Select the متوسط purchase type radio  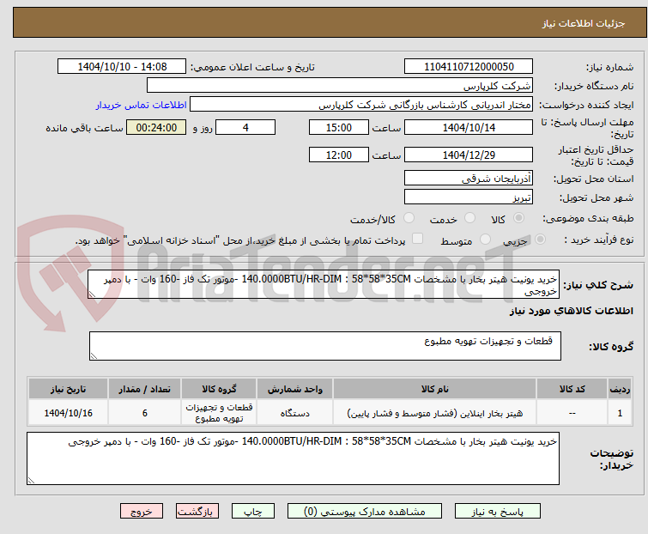coord(485,240)
